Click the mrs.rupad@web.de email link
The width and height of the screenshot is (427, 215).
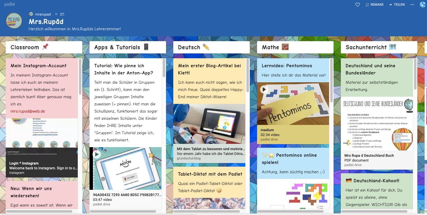click(28, 111)
